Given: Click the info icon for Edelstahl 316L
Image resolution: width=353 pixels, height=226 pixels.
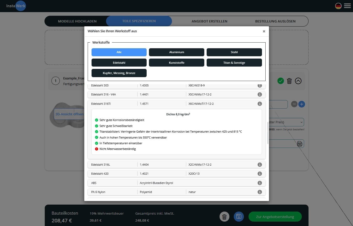Looking at the screenshot, I should point(260,165).
